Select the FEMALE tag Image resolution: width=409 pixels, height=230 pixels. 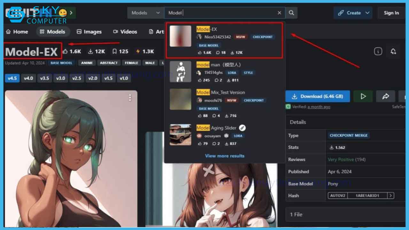pos(131,63)
